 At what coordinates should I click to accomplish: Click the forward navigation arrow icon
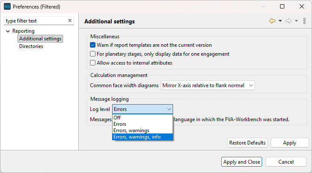point(288,21)
